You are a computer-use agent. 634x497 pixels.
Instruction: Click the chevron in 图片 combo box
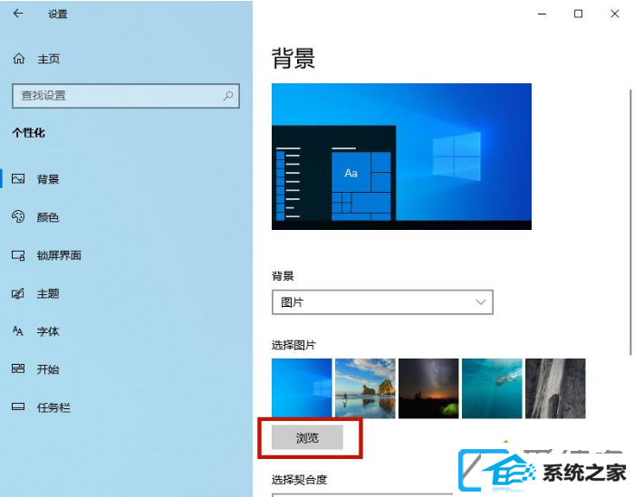[481, 302]
